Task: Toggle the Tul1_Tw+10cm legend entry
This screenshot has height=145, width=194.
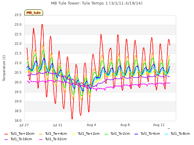Action: point(19,134)
